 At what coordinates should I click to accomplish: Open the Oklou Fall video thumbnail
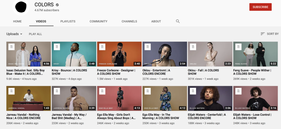click(210, 54)
